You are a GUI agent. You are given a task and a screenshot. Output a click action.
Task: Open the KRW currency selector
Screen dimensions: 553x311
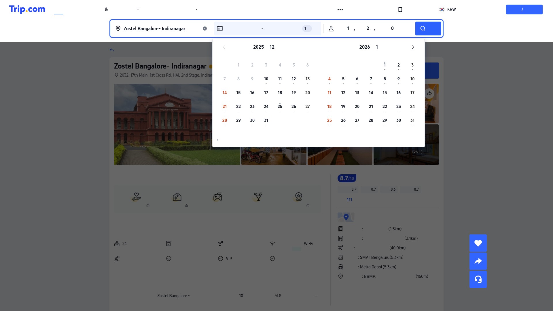coord(447,10)
